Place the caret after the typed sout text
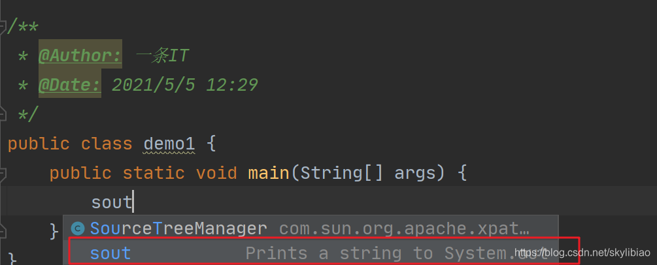 click(133, 202)
